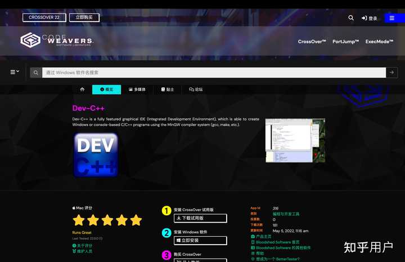Go to the home tab icon
This screenshot has height=262, width=405.
(x=82, y=90)
